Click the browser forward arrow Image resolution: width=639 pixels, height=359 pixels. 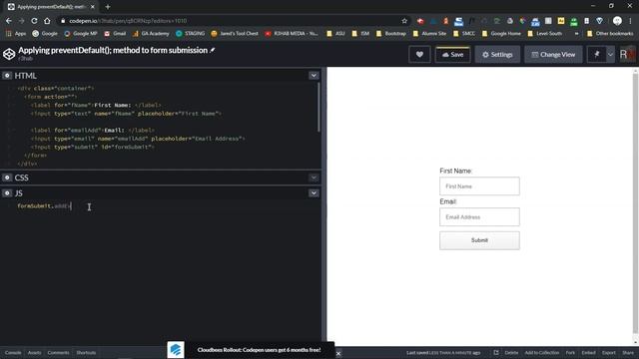[x=22, y=21]
